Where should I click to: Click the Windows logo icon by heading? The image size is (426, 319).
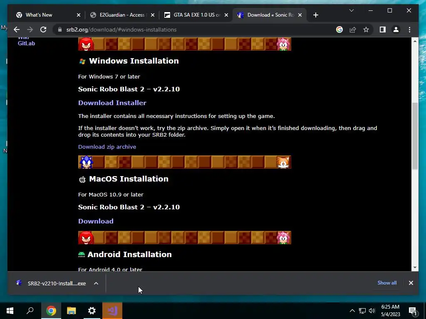[x=82, y=61]
